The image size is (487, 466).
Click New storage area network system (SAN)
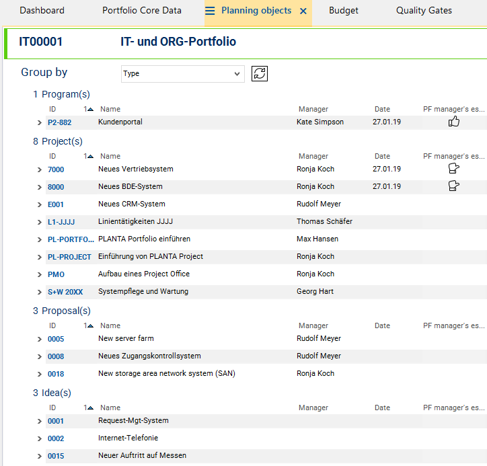(167, 373)
